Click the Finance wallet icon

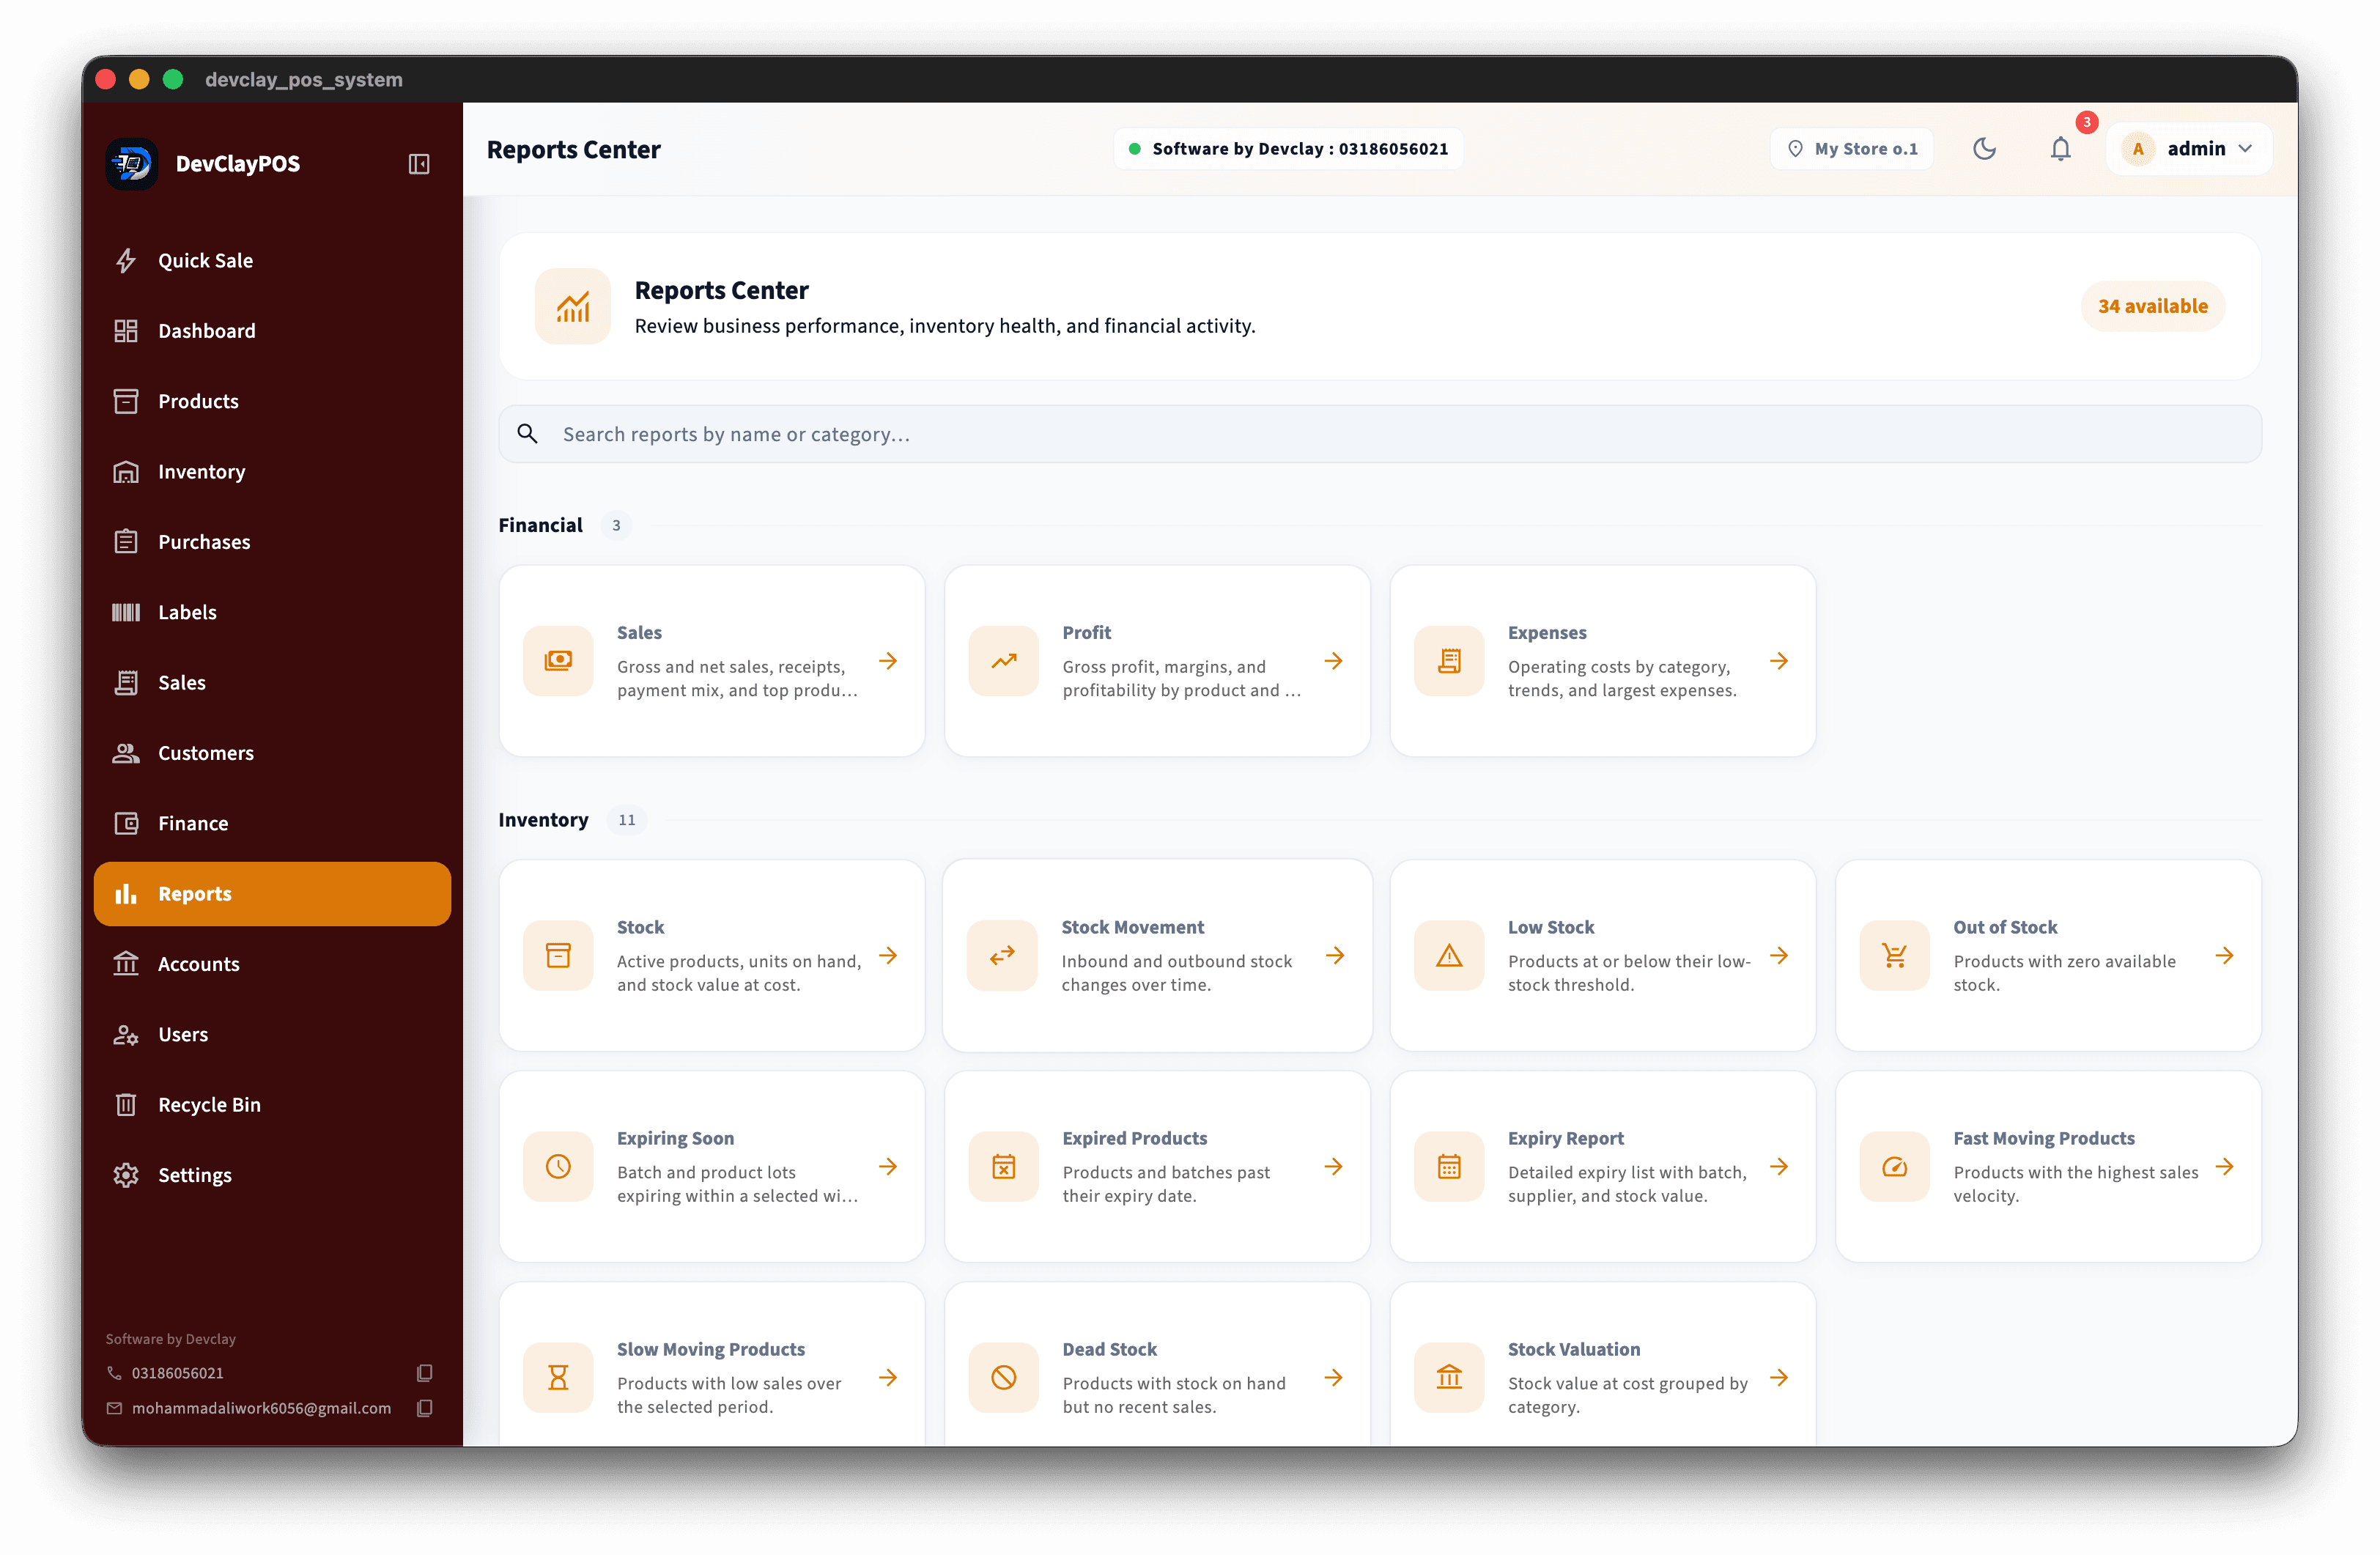(x=126, y=823)
